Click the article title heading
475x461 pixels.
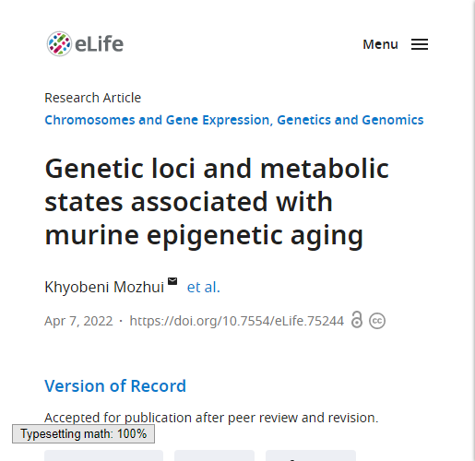click(217, 202)
